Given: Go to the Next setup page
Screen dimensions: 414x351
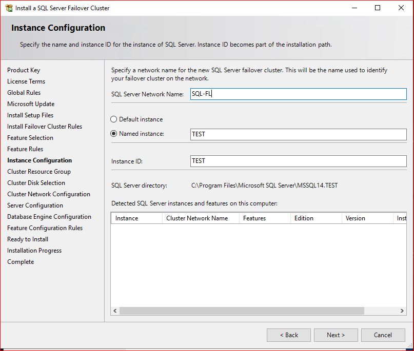Looking at the screenshot, I should tap(336, 335).
